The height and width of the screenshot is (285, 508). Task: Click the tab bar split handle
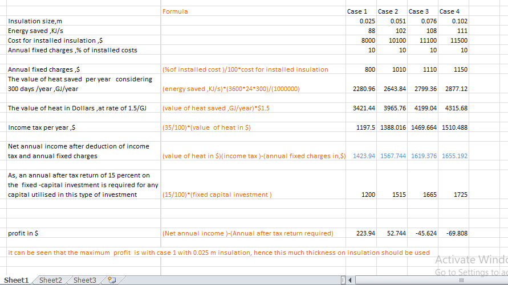coord(342,280)
